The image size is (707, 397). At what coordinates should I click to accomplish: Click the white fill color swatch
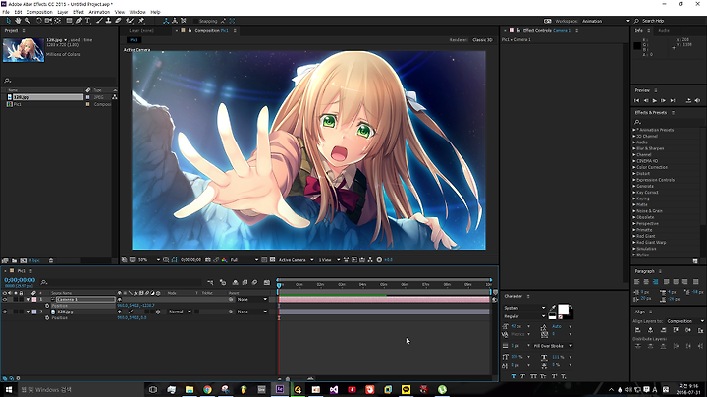(564, 309)
